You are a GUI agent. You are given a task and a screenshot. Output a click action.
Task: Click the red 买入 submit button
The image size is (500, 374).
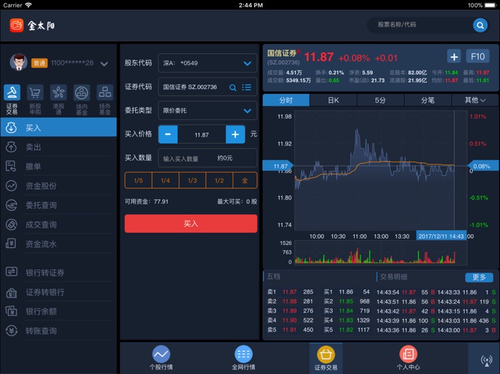[191, 224]
